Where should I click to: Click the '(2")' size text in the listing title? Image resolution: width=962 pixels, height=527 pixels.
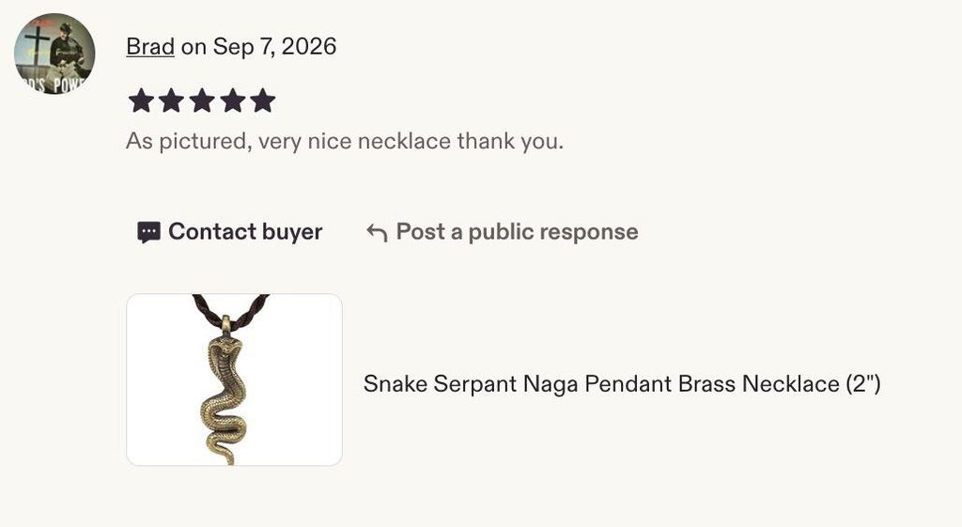click(x=863, y=384)
